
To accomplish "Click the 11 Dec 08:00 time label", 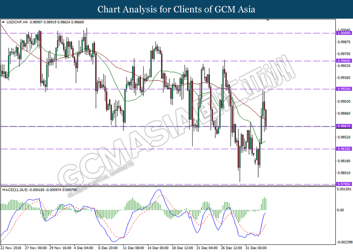I will 134,248.
